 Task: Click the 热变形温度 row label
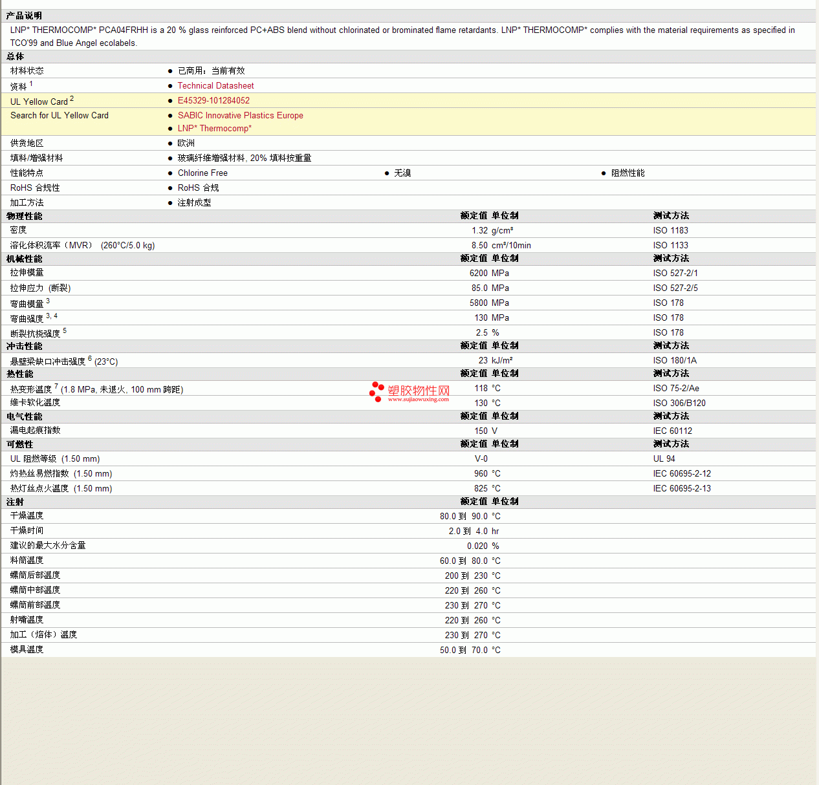coord(31,389)
